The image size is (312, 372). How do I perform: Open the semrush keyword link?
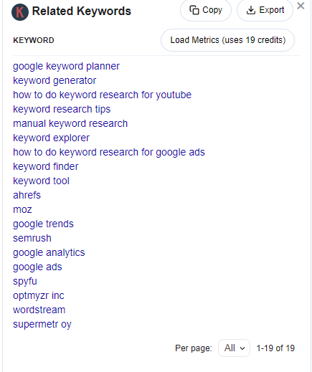[x=32, y=238]
